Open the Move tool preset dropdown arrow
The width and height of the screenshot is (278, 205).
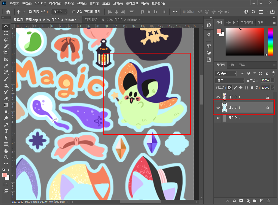click(x=24, y=12)
